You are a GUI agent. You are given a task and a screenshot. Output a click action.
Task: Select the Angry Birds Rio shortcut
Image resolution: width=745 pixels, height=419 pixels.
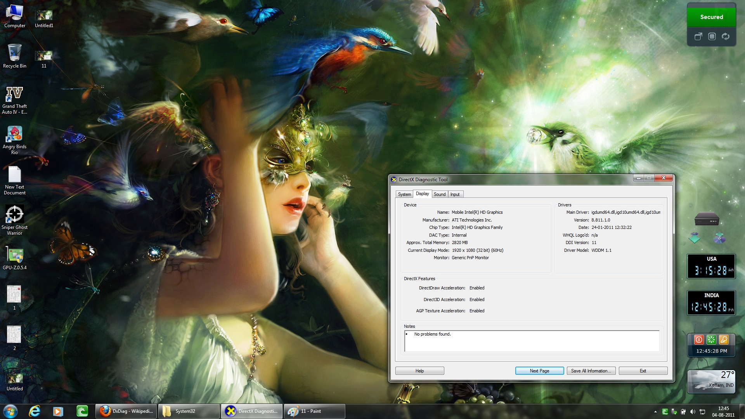click(x=15, y=140)
